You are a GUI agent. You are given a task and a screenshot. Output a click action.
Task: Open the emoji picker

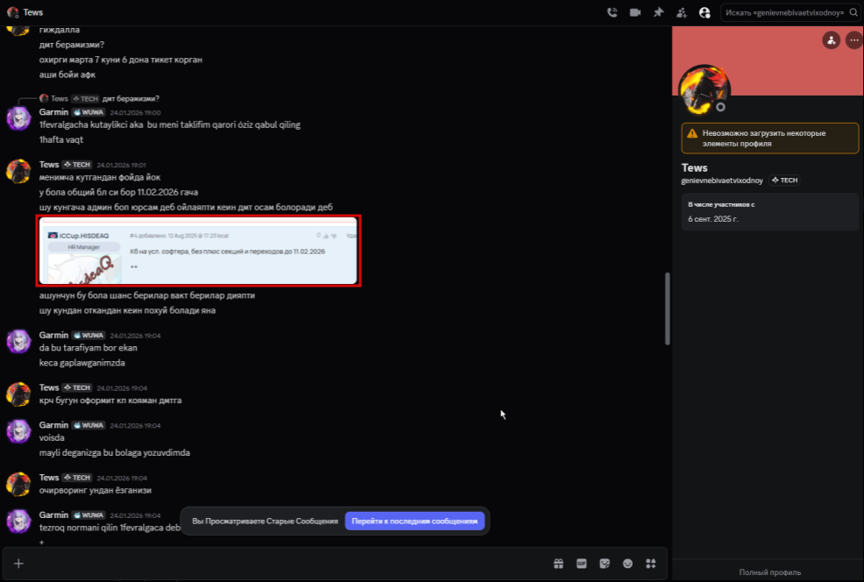tap(627, 564)
